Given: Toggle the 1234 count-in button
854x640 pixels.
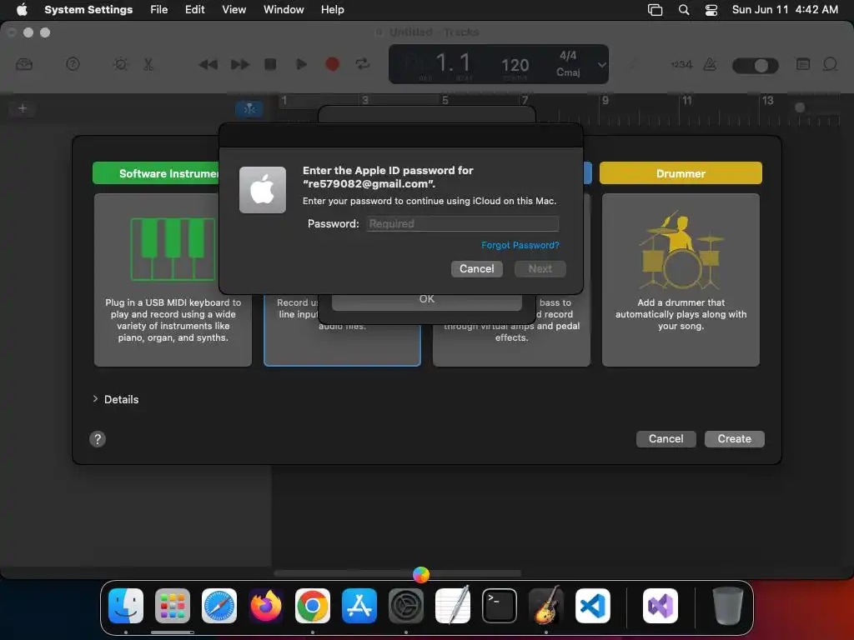Looking at the screenshot, I should (x=681, y=64).
